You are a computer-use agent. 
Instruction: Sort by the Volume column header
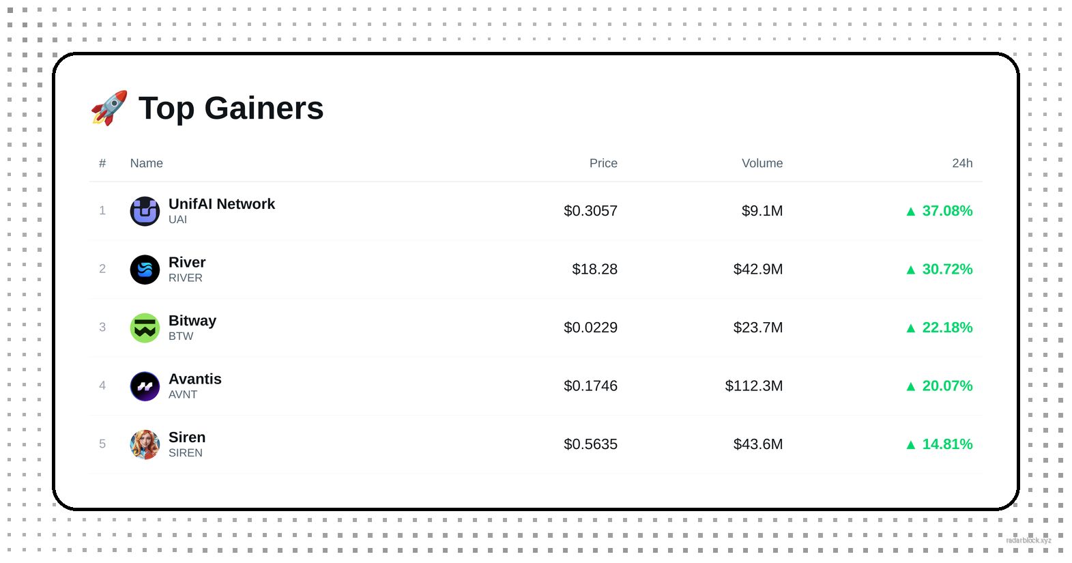point(762,163)
